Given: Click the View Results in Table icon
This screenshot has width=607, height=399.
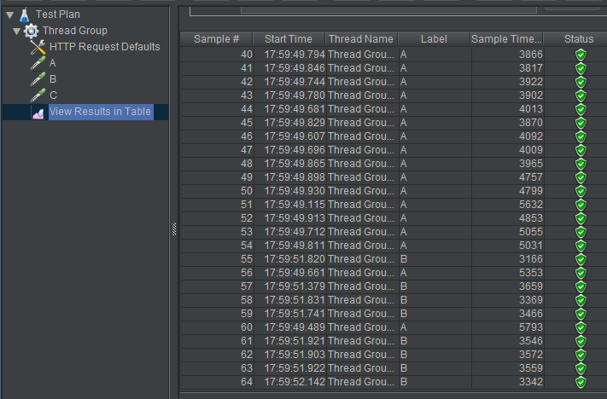Looking at the screenshot, I should coord(38,113).
